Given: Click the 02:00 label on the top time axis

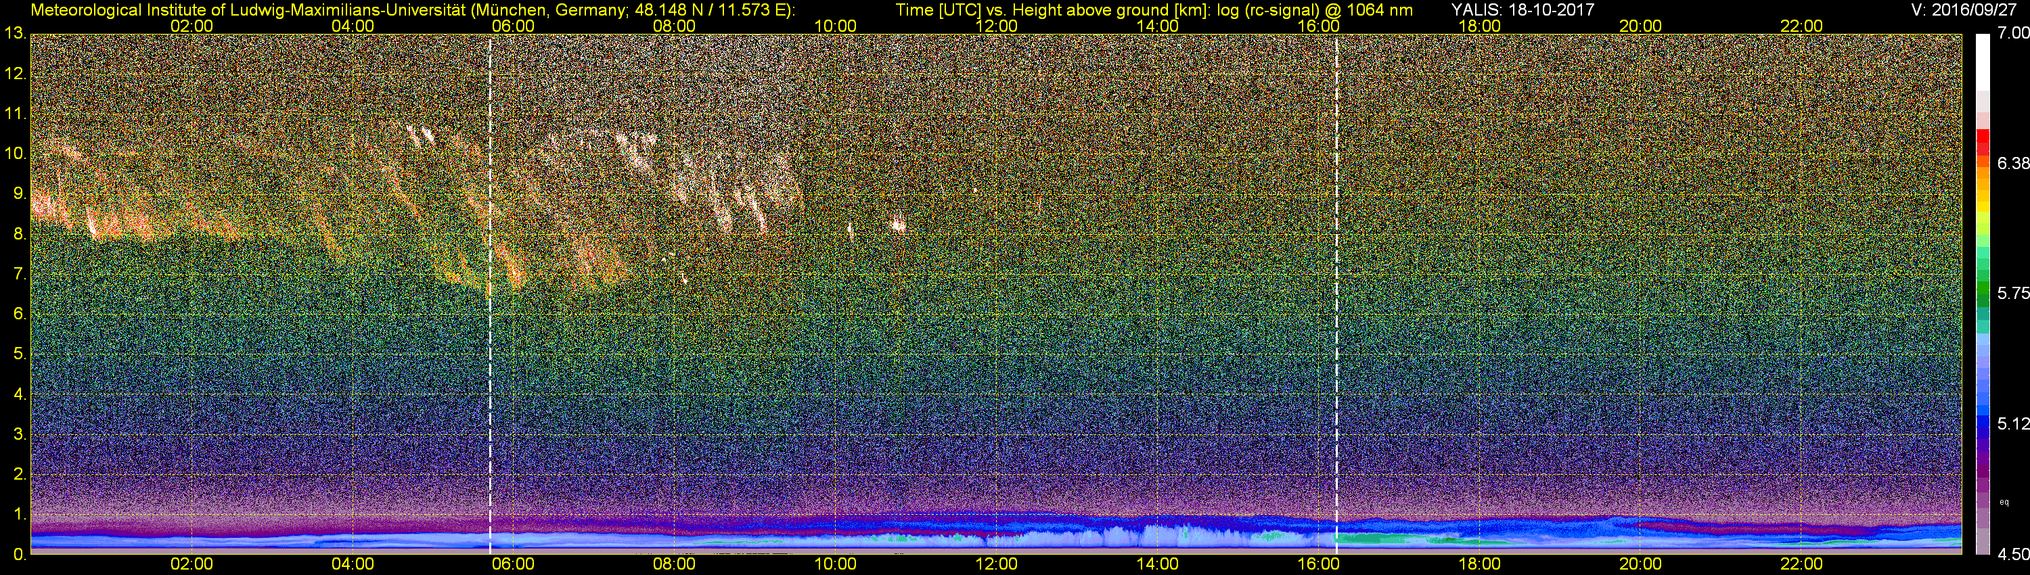Looking at the screenshot, I should [191, 26].
